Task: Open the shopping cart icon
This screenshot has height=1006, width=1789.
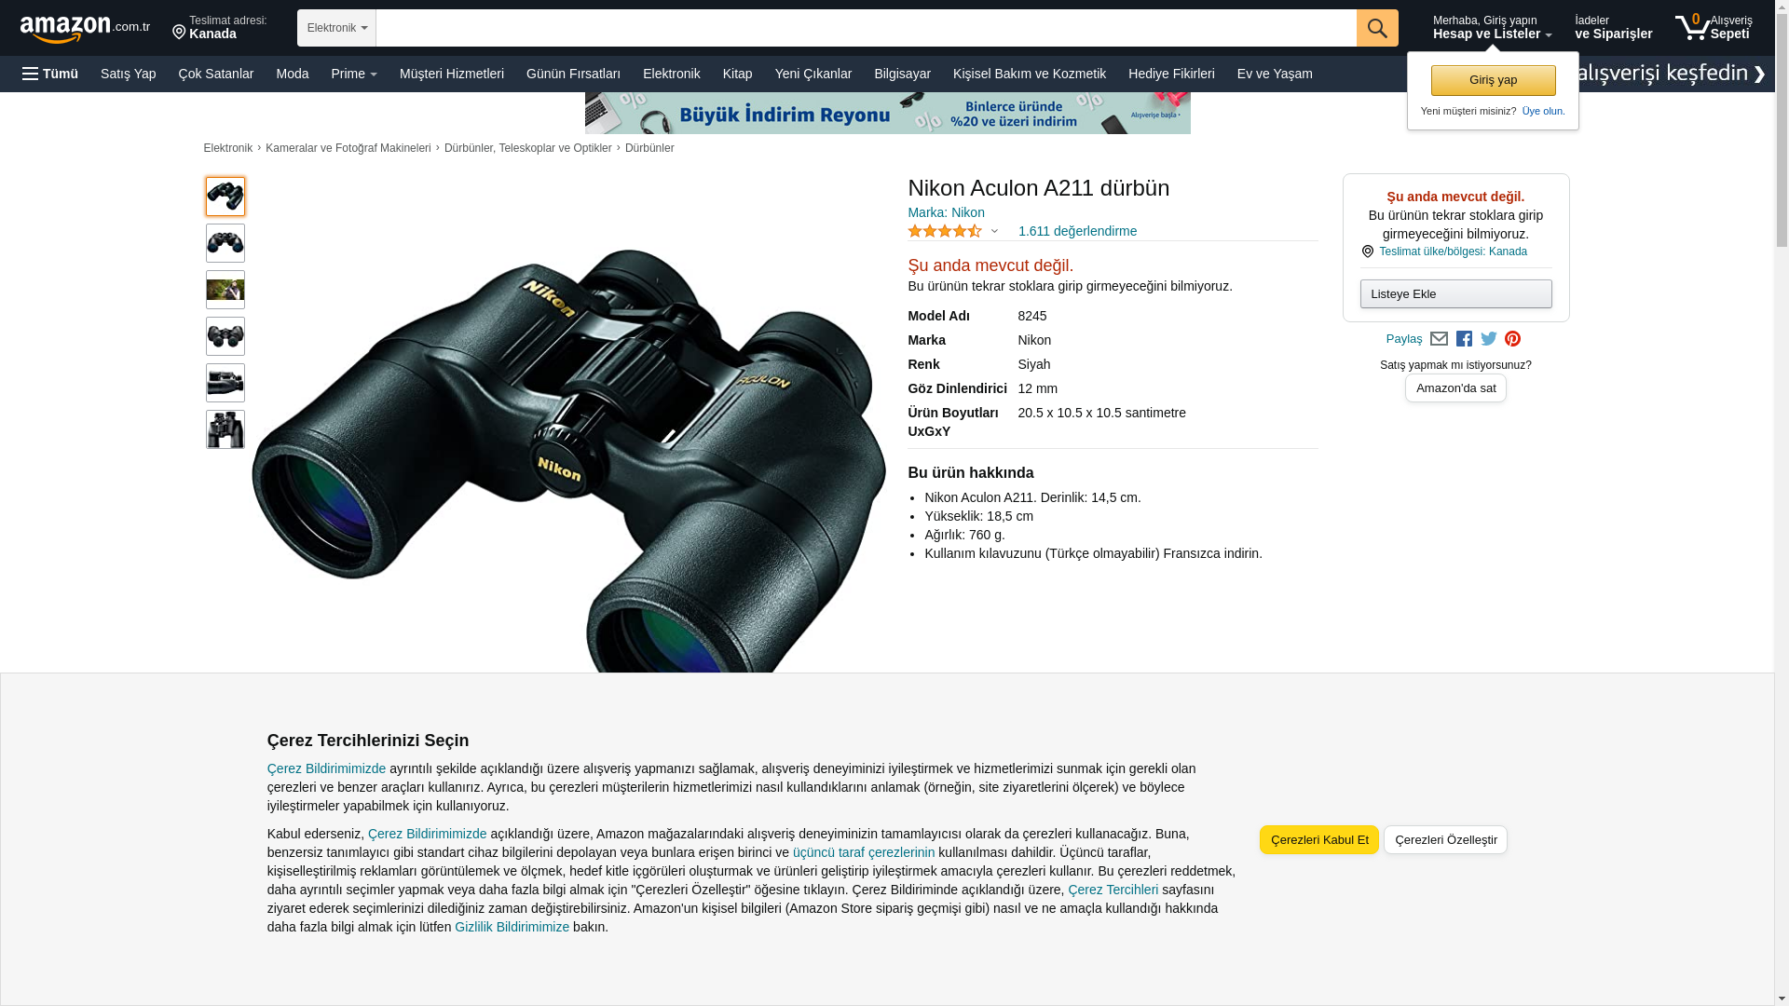Action: pos(1693,27)
